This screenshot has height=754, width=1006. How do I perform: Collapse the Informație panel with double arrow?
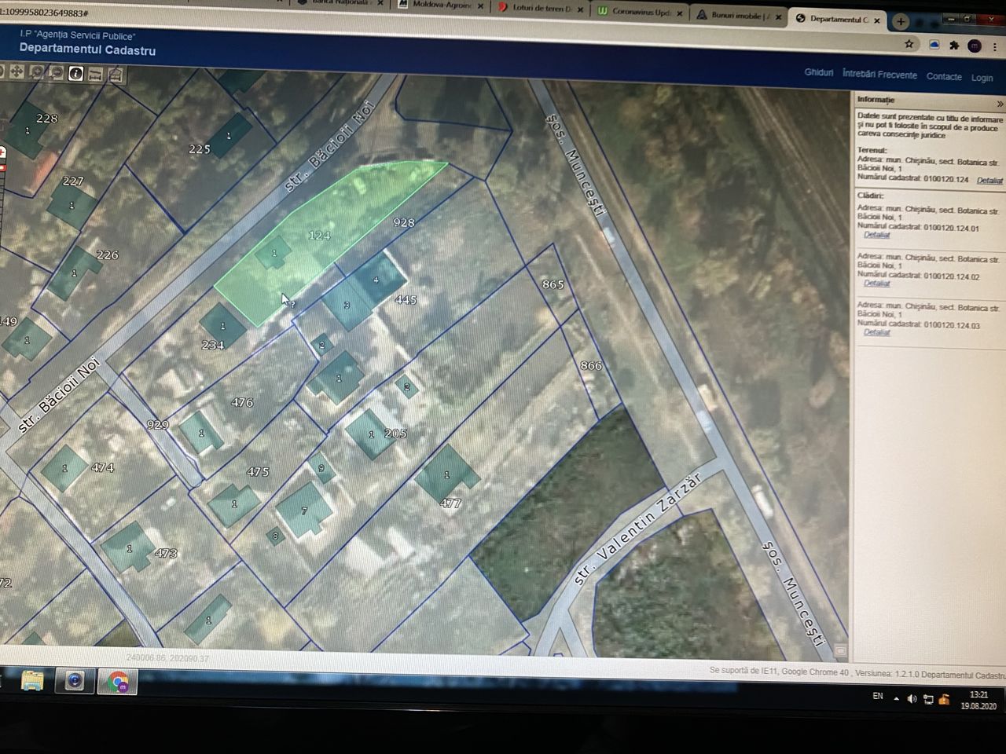tap(1000, 104)
